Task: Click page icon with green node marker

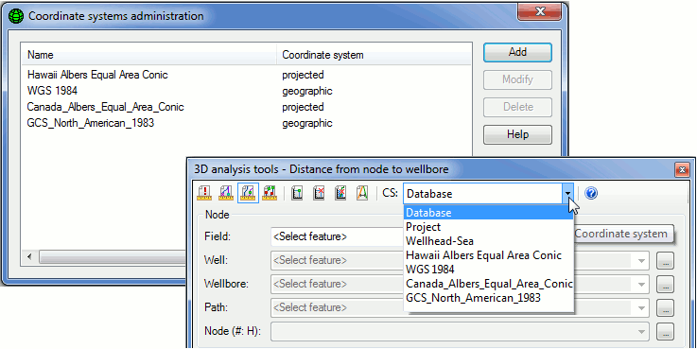Action: point(297,193)
